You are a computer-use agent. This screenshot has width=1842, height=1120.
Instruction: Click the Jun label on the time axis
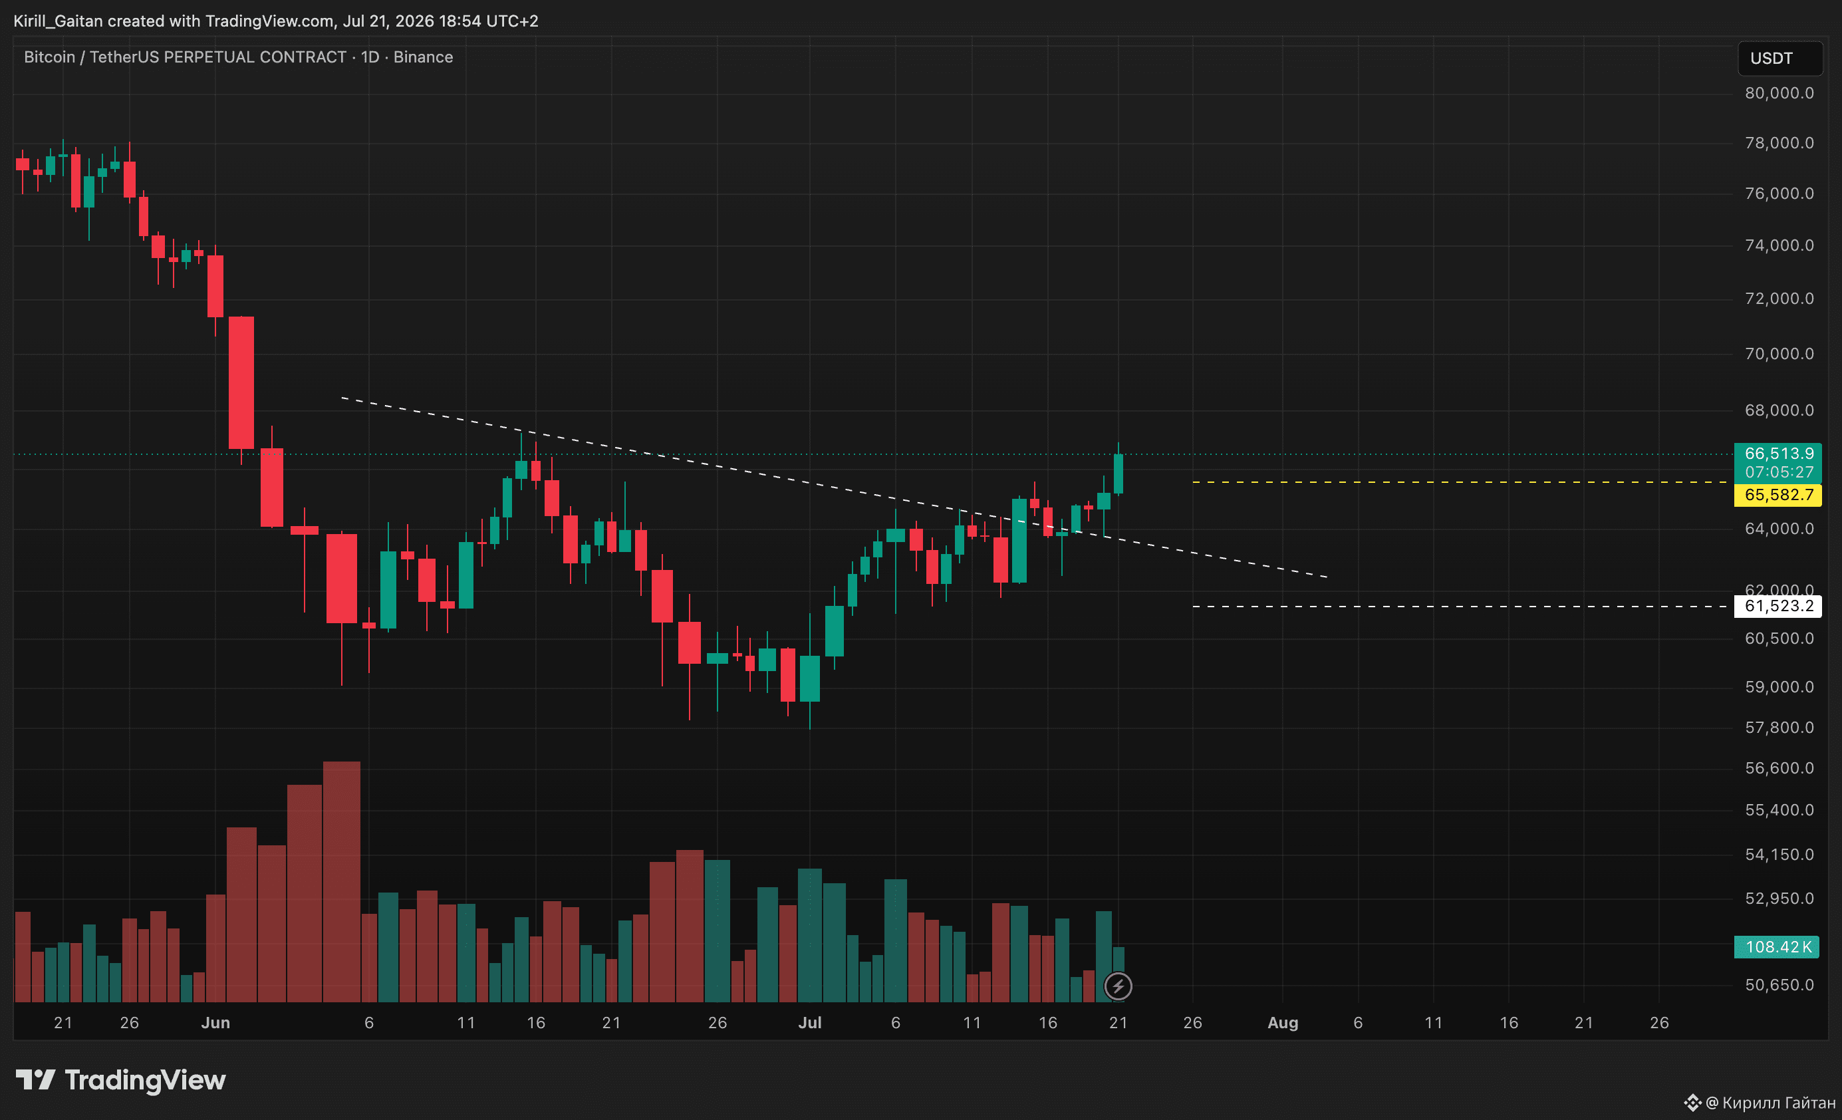(x=215, y=1023)
